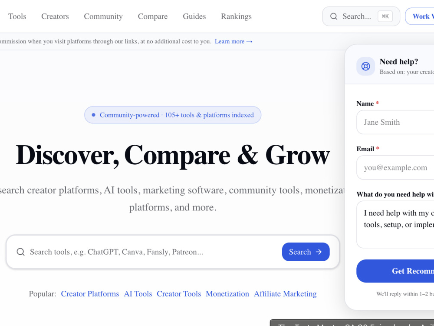Open the AI Tools popular link

click(x=138, y=293)
